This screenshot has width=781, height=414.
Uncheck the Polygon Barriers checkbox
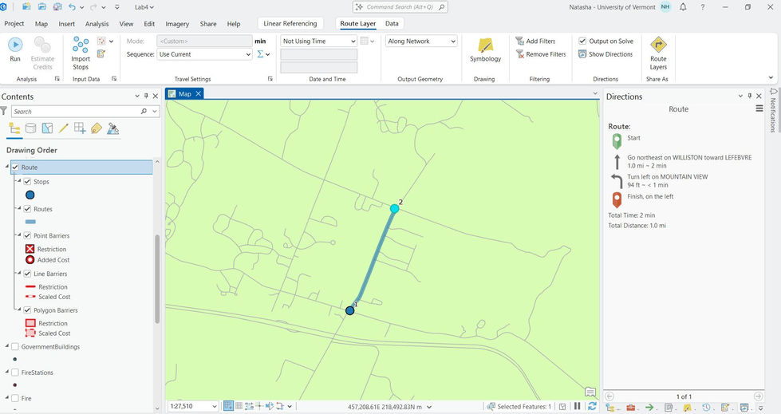[27, 310]
